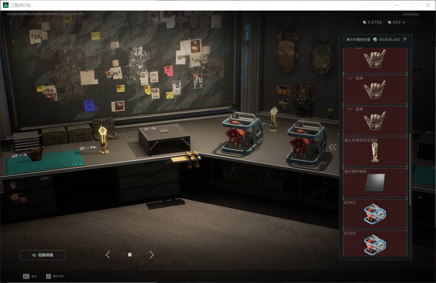Click the 三角洲行动 app icon in title bar
This screenshot has height=283, width=436.
(5, 5)
